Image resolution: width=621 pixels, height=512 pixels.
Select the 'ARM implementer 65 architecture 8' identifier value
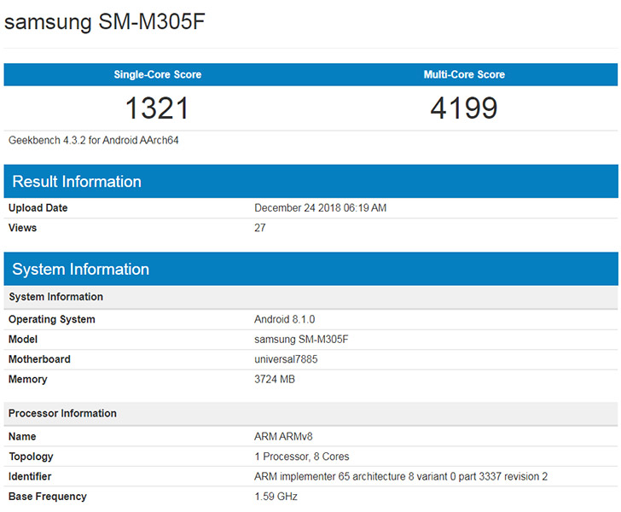(x=401, y=476)
